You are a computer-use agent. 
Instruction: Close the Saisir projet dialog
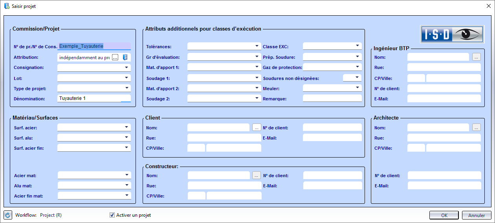[x=488, y=6]
